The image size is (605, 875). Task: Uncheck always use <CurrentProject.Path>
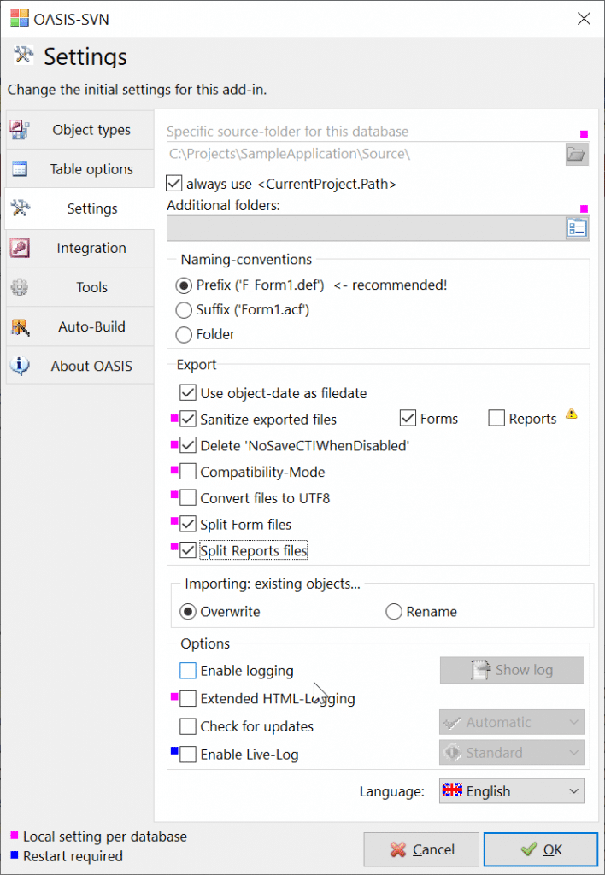pos(174,183)
